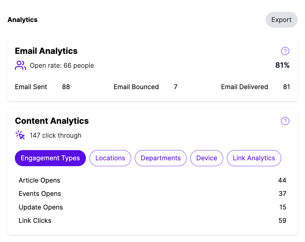
Task: Click the Article Opens count 44
Action: (282, 180)
